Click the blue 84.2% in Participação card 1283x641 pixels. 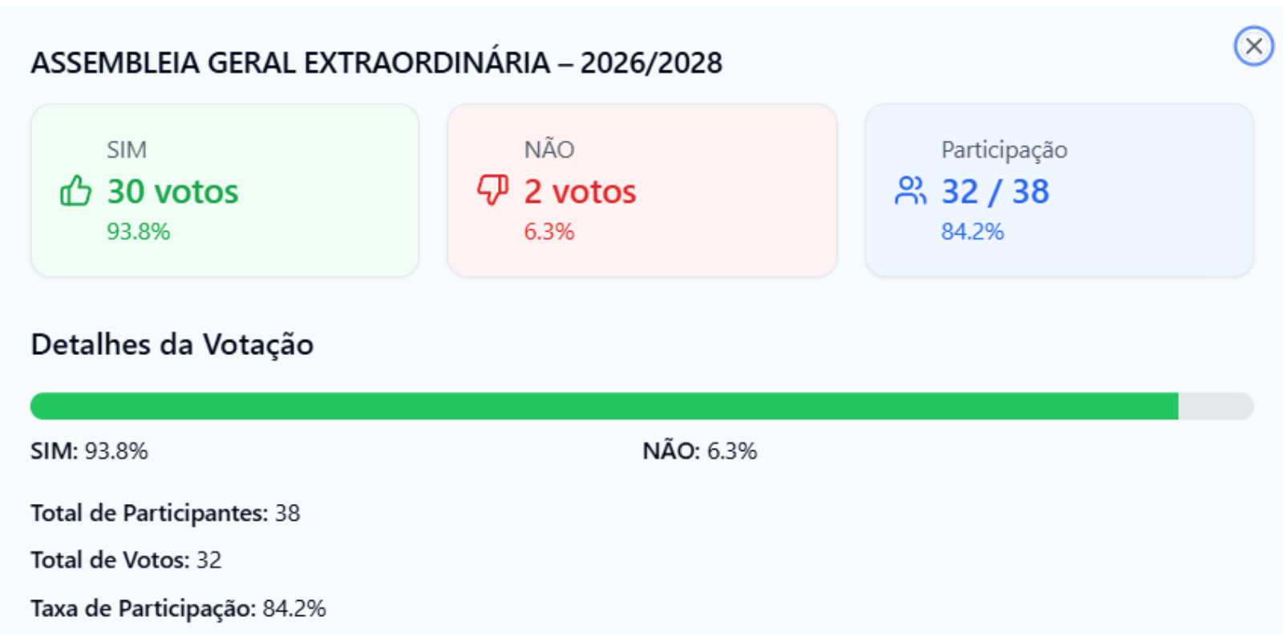(972, 232)
